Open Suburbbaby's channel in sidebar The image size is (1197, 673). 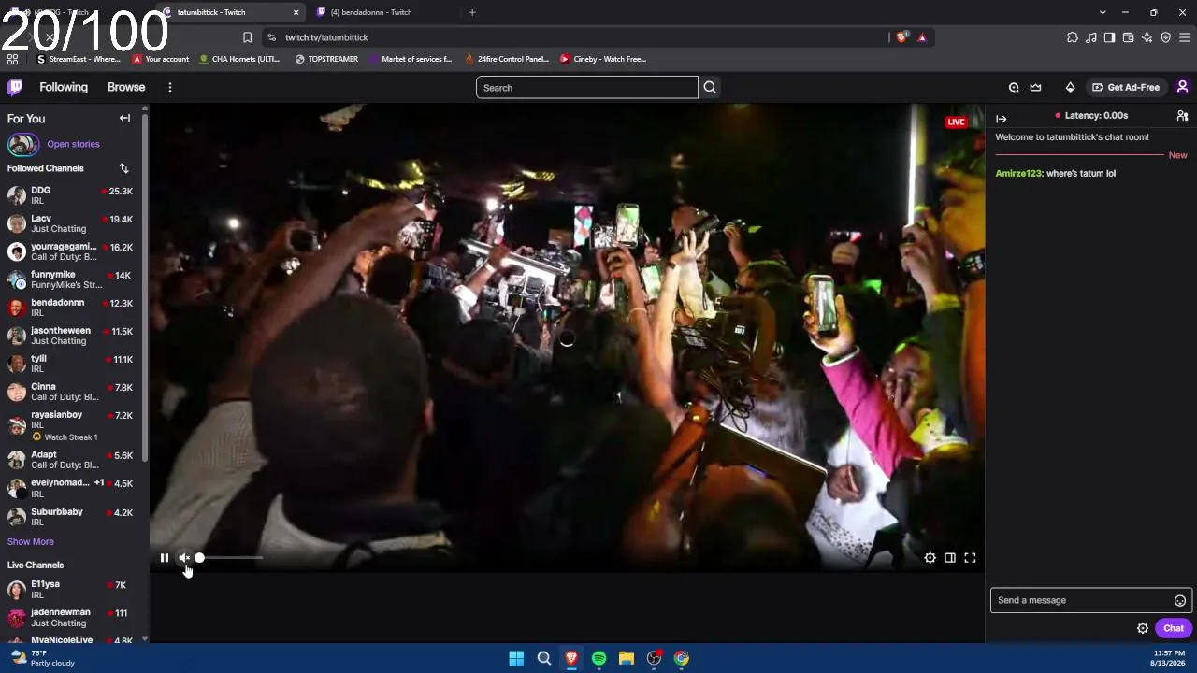(x=71, y=516)
